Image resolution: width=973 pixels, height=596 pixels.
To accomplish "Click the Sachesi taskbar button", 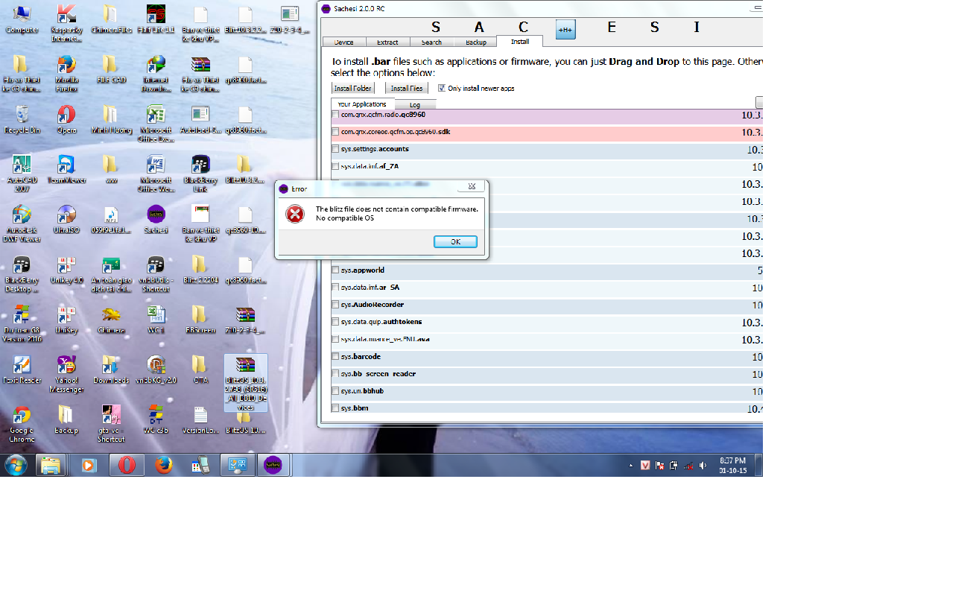I will pyautogui.click(x=273, y=466).
